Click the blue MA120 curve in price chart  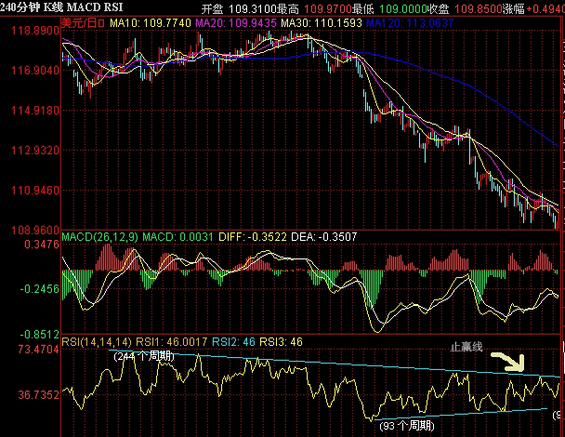[x=472, y=86]
